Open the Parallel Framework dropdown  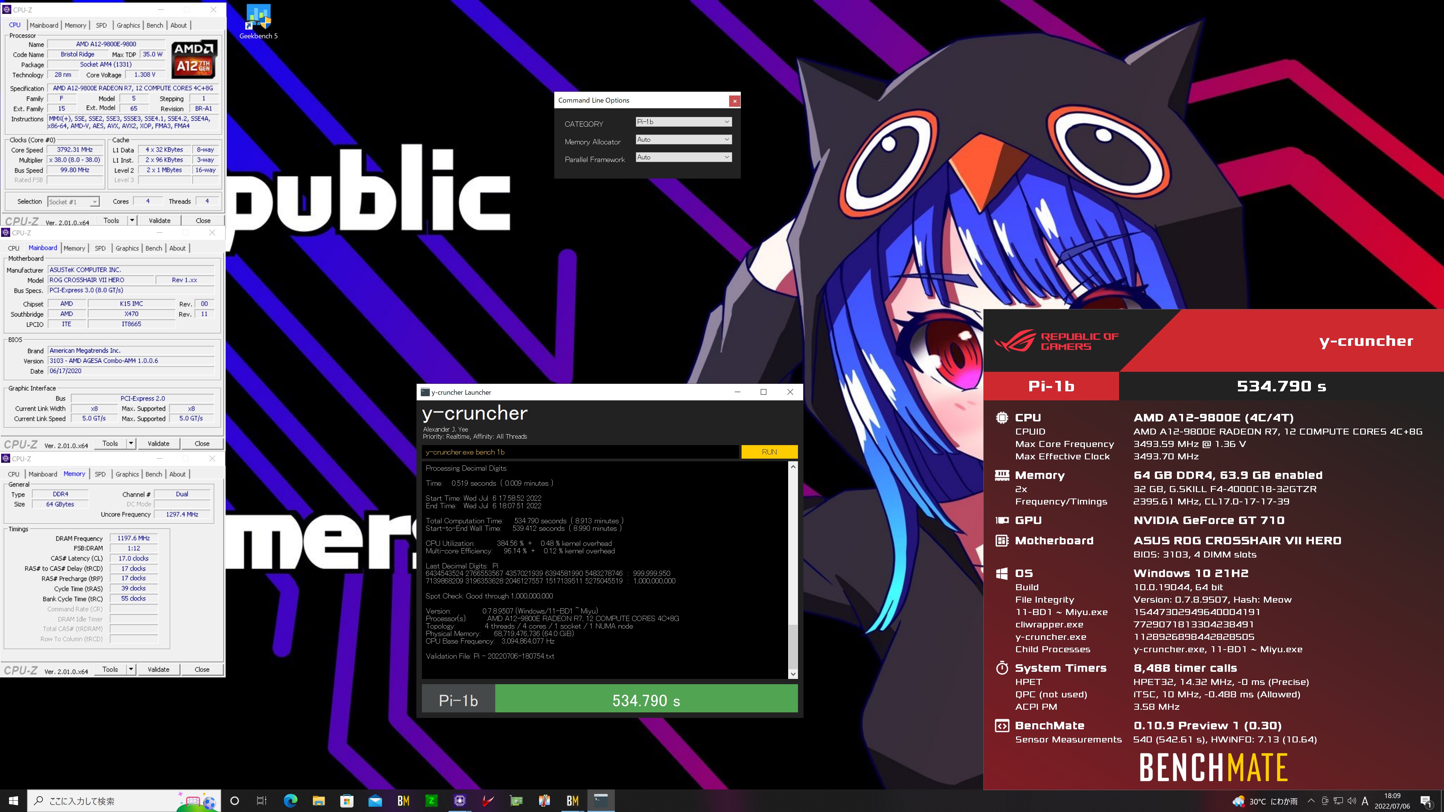pyautogui.click(x=683, y=158)
